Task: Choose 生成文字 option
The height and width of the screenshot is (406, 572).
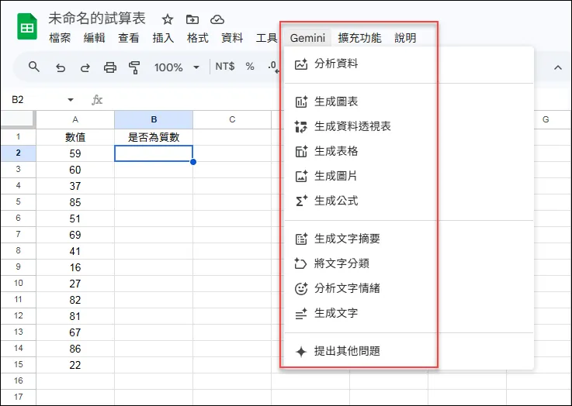Action: [408, 313]
